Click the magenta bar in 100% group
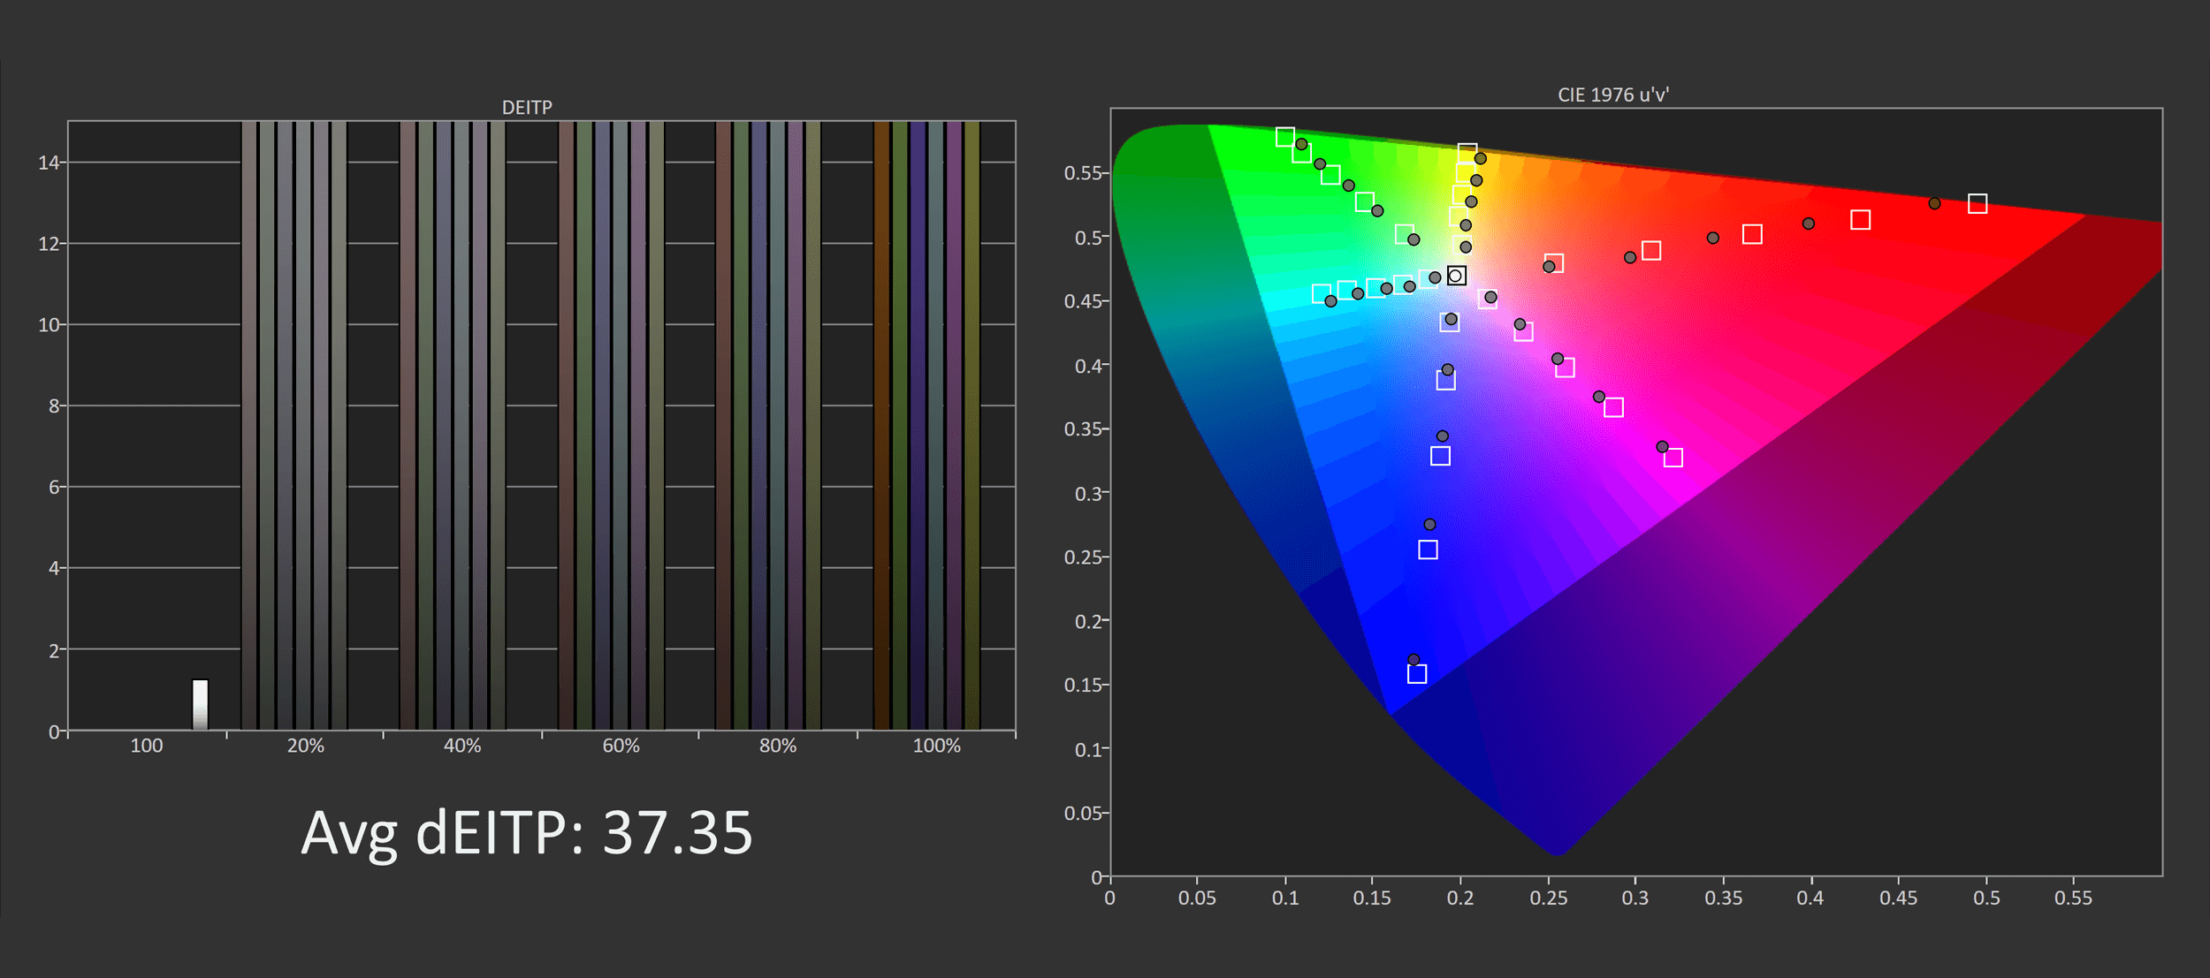2210x978 pixels. pos(954,424)
